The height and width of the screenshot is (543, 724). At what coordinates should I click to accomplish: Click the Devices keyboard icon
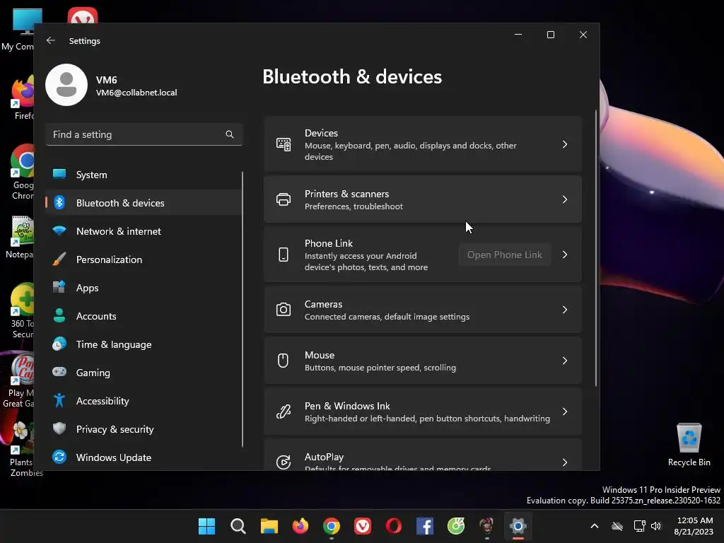(284, 144)
